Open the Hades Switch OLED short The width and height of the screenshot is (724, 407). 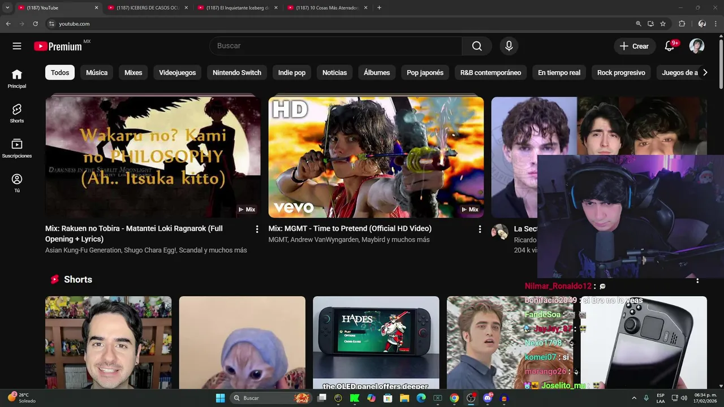(x=376, y=343)
